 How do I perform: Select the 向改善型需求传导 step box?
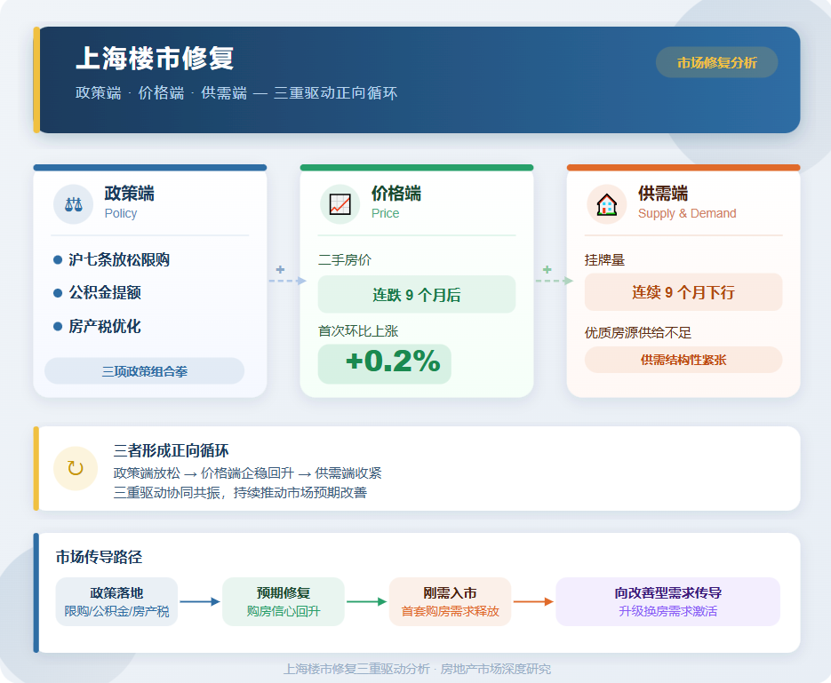(x=667, y=601)
